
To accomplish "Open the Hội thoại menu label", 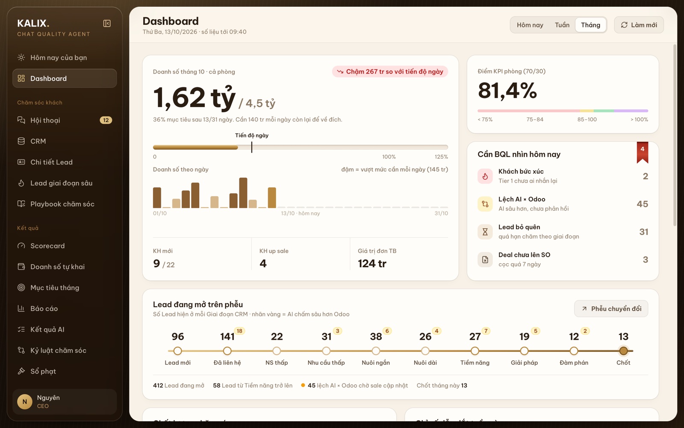I will click(x=45, y=120).
